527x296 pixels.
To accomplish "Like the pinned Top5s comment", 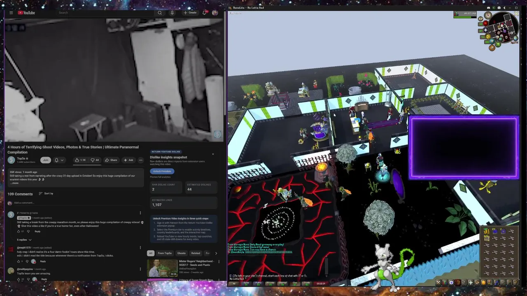I will [19, 231].
